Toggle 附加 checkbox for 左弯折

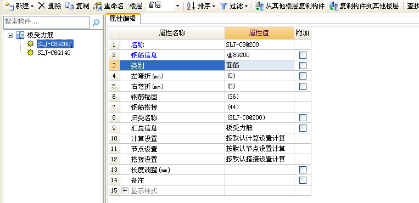coord(303,76)
